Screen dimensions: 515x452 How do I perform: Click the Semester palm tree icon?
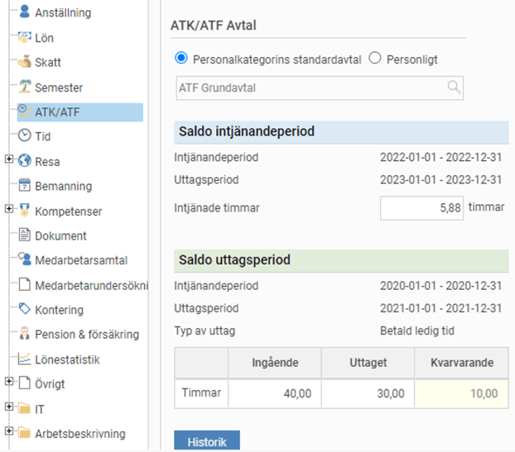click(x=24, y=87)
